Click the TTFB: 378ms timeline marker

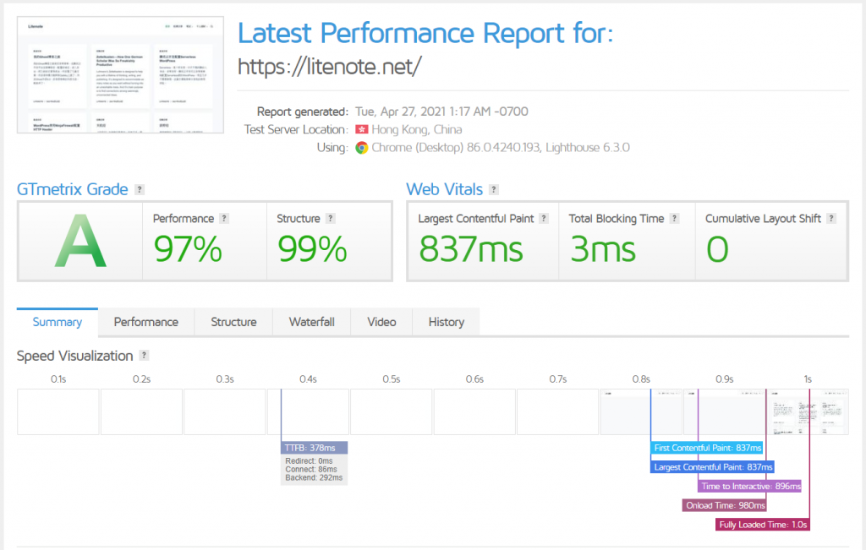click(x=314, y=448)
